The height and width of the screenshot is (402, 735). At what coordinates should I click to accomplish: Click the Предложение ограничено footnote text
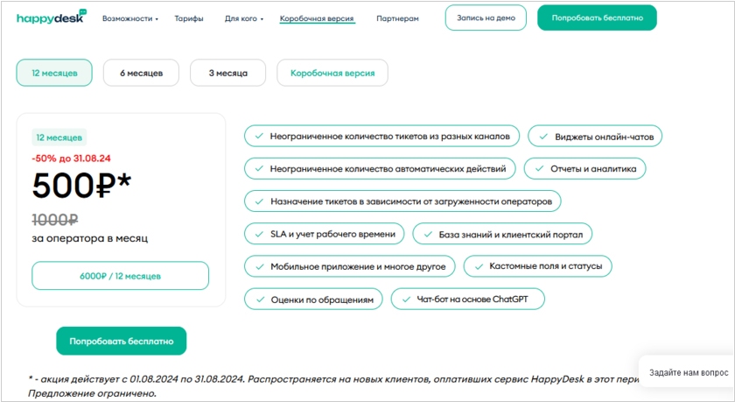92,393
